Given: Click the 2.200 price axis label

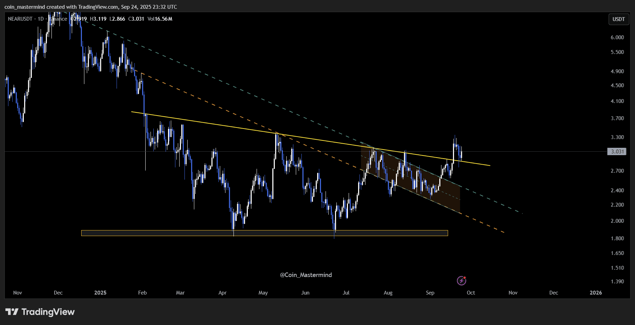Looking at the screenshot, I should tap(617, 205).
